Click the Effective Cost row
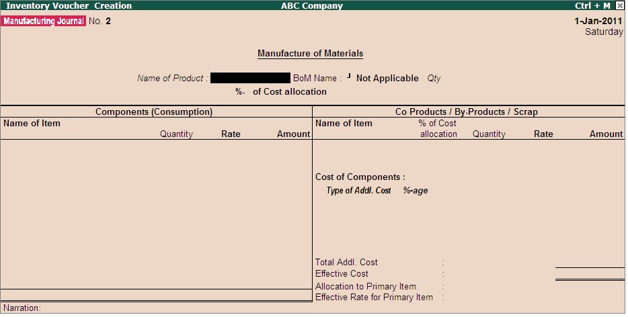Image resolution: width=628 pixels, height=317 pixels. [342, 274]
